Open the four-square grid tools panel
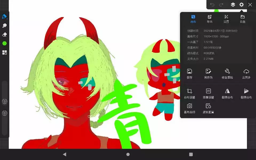 [4, 52]
